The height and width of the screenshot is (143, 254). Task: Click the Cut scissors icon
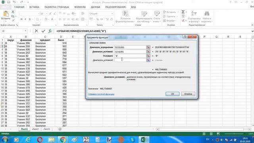[x=13, y=12]
